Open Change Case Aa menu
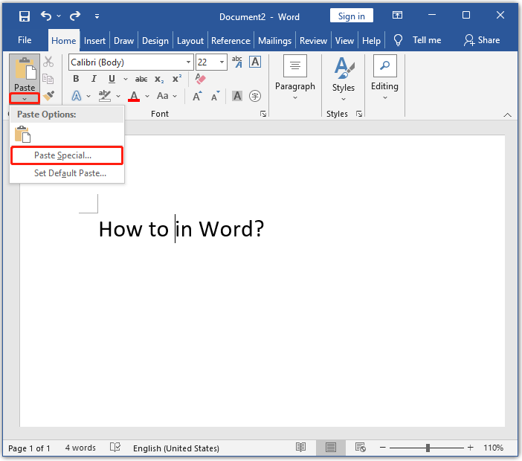This screenshot has width=522, height=461. pos(167,96)
